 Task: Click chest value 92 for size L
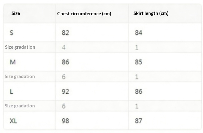tap(65, 91)
